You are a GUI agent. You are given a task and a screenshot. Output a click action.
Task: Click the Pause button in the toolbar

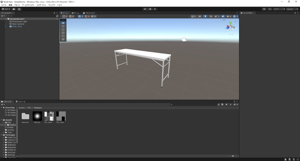pyautogui.click(x=150, y=9)
